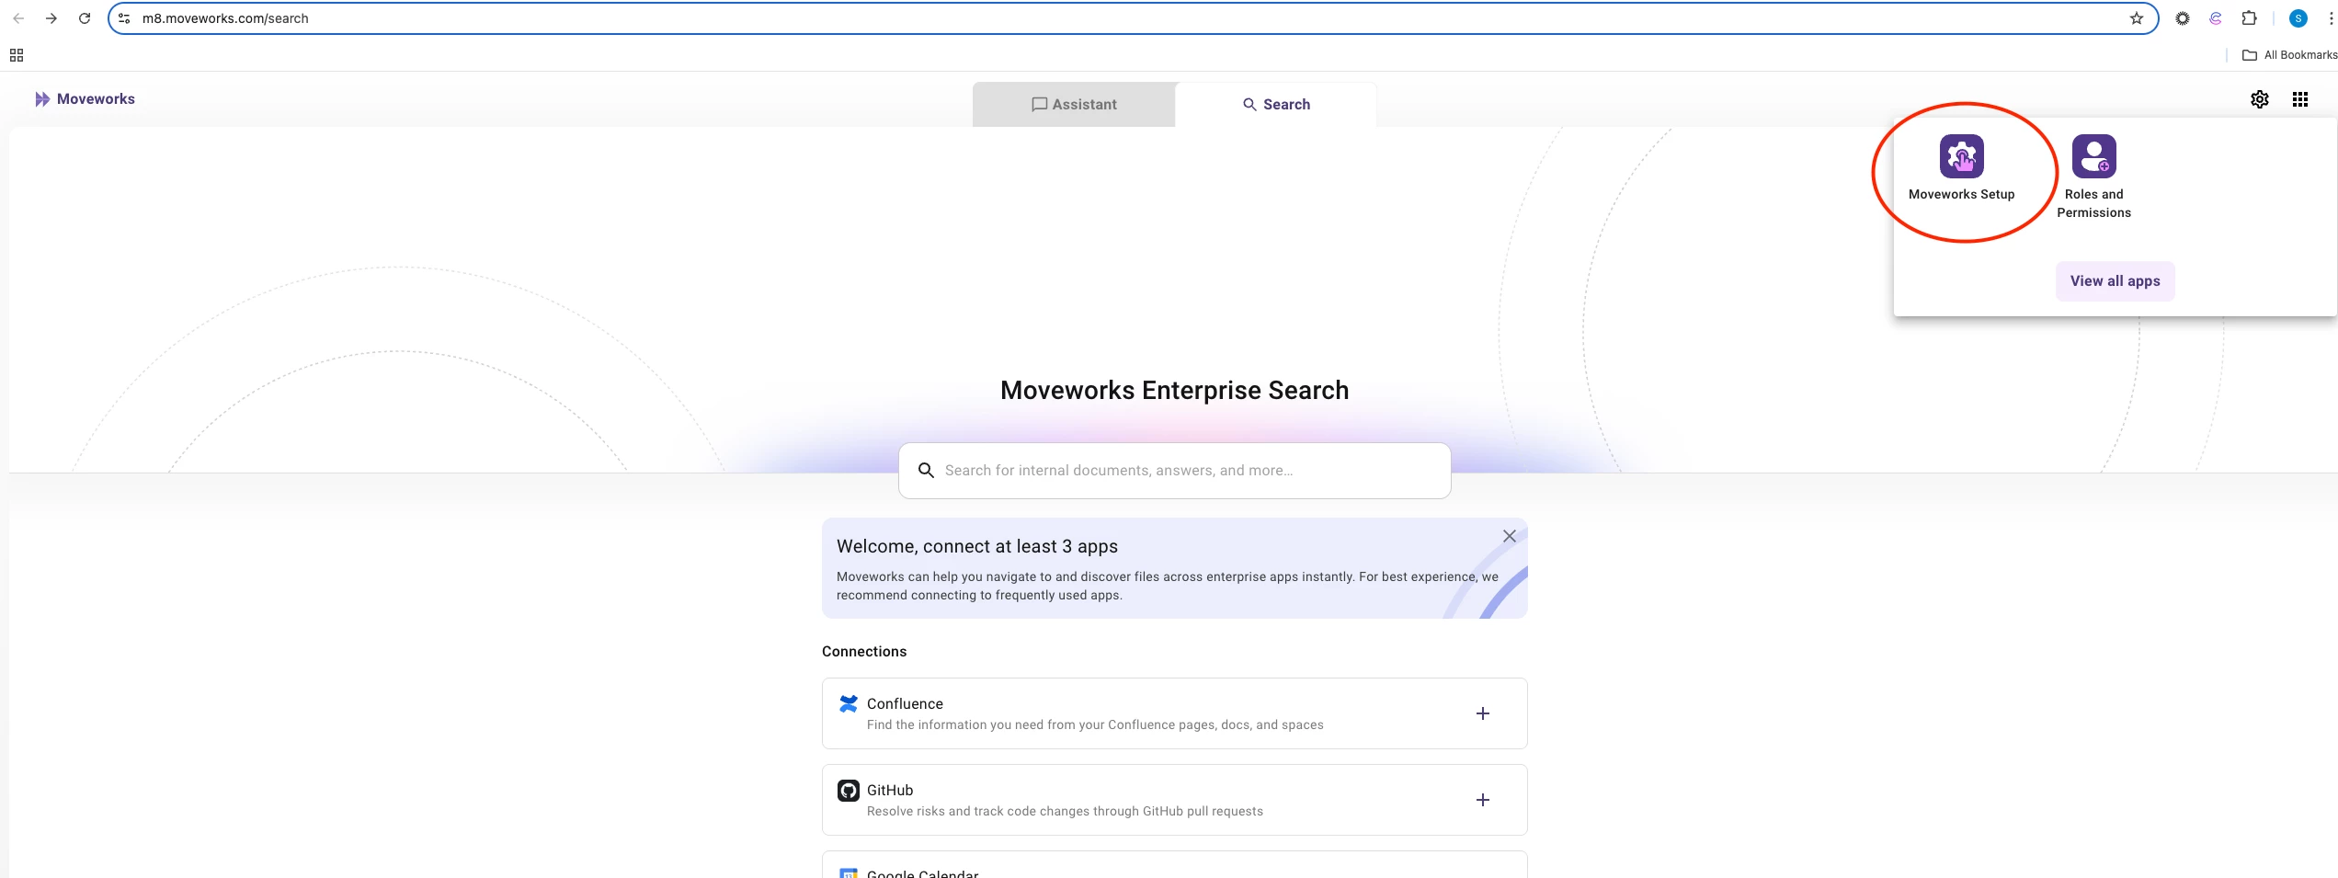The height and width of the screenshot is (878, 2338).
Task: Open Chrome three-dot menu
Action: pyautogui.click(x=2331, y=18)
